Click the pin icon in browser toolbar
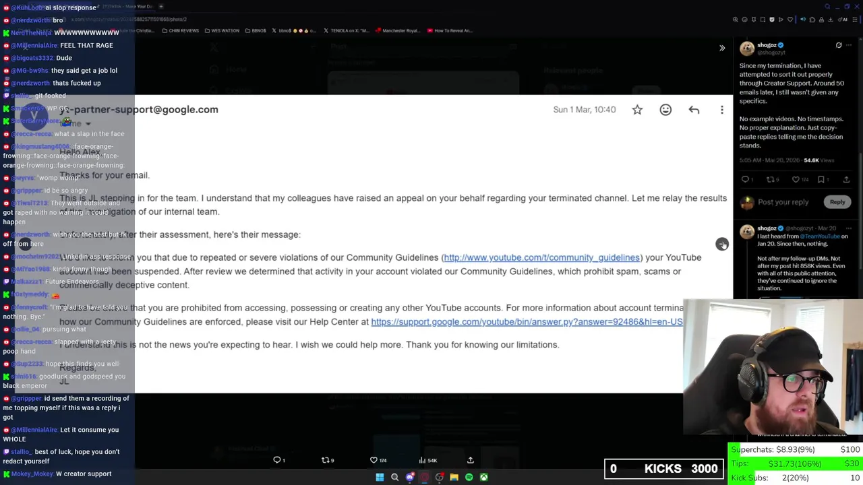 pos(754,20)
